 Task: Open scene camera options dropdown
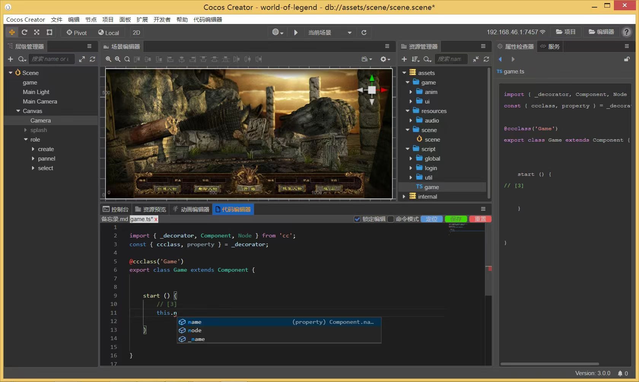click(367, 59)
